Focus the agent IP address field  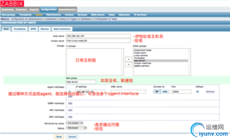(x=90, y=92)
